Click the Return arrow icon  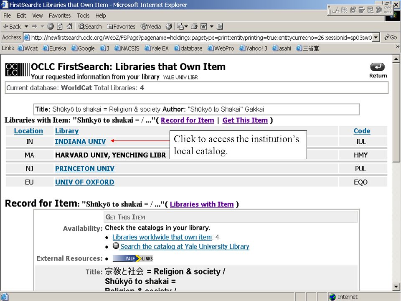tap(378, 67)
